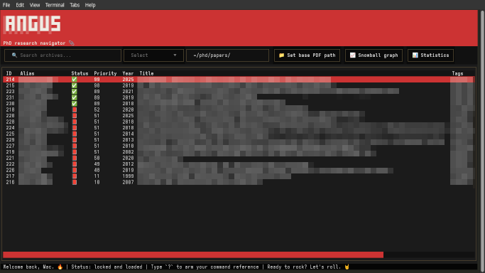Open the File menu
The height and width of the screenshot is (273, 485).
(x=6, y=5)
